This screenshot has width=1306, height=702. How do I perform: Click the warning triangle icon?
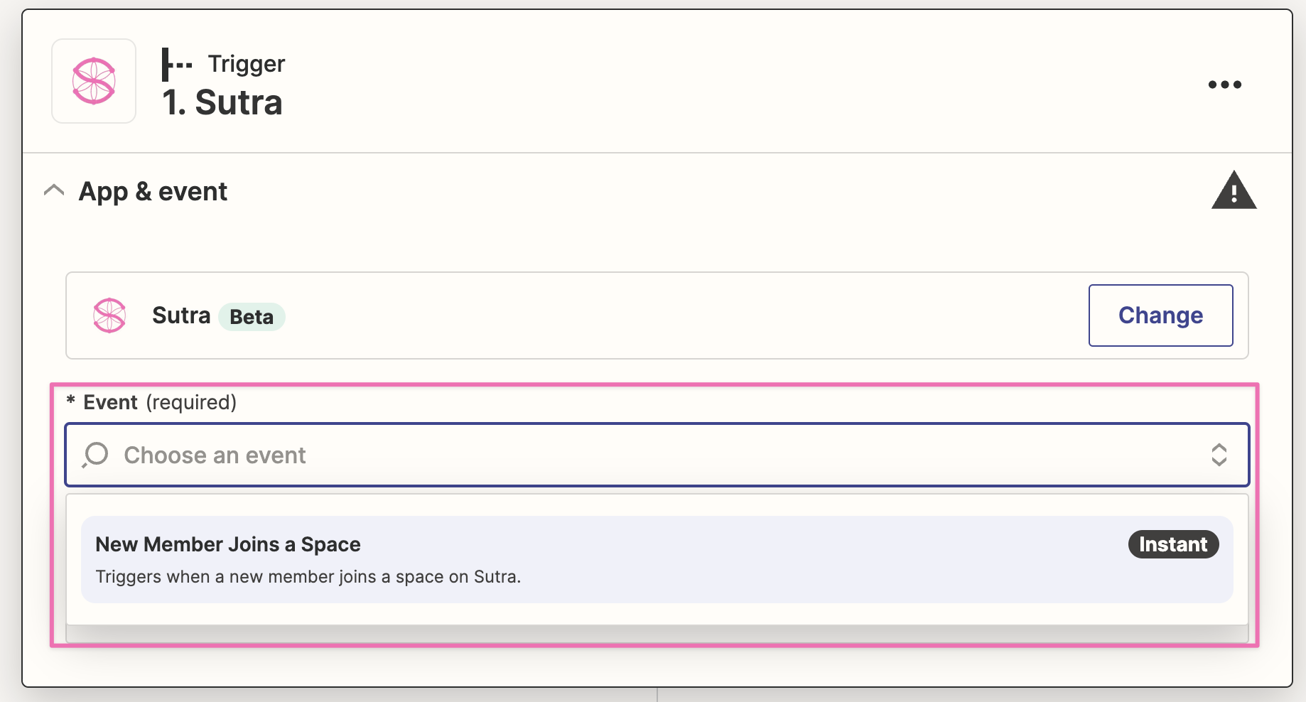(x=1234, y=191)
